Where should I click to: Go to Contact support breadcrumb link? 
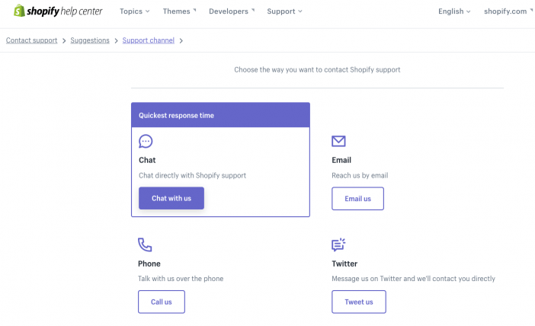pyautogui.click(x=32, y=40)
